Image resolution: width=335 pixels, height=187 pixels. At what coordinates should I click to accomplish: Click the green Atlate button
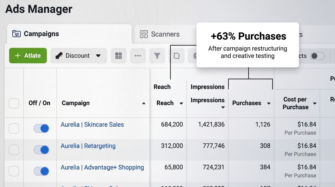28,56
